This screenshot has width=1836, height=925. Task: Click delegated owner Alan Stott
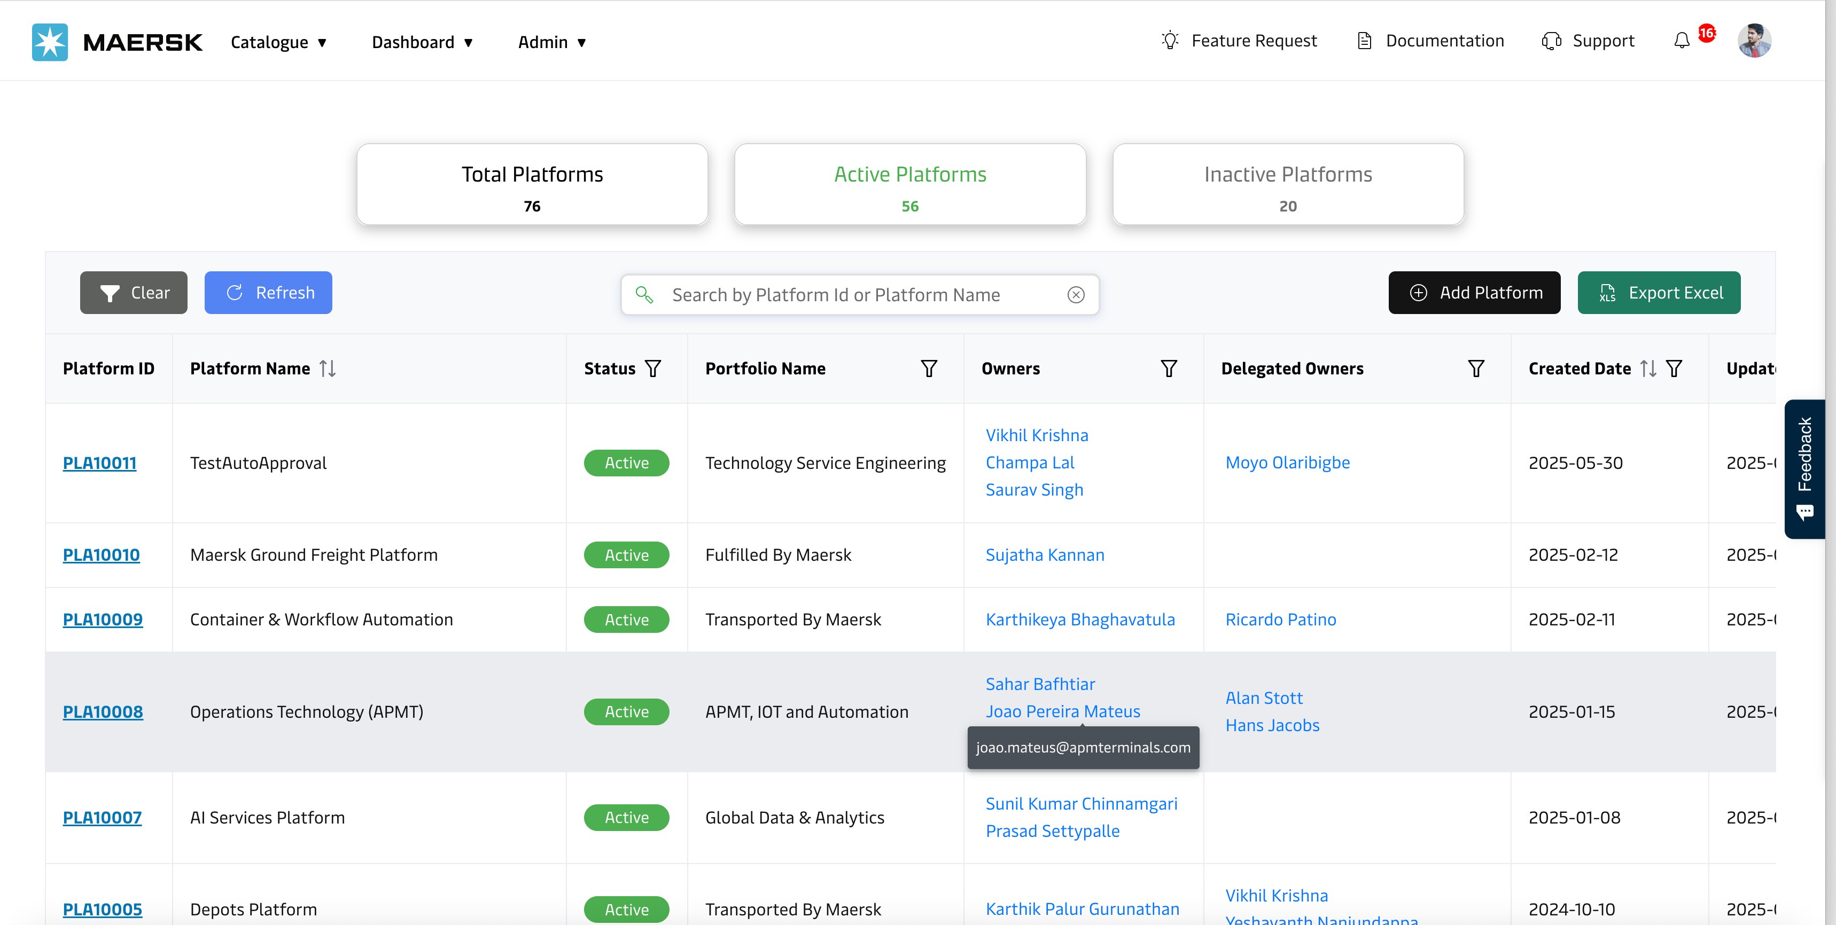(1264, 699)
